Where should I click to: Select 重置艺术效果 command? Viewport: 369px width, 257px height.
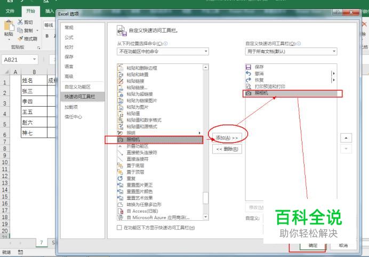tap(160, 198)
